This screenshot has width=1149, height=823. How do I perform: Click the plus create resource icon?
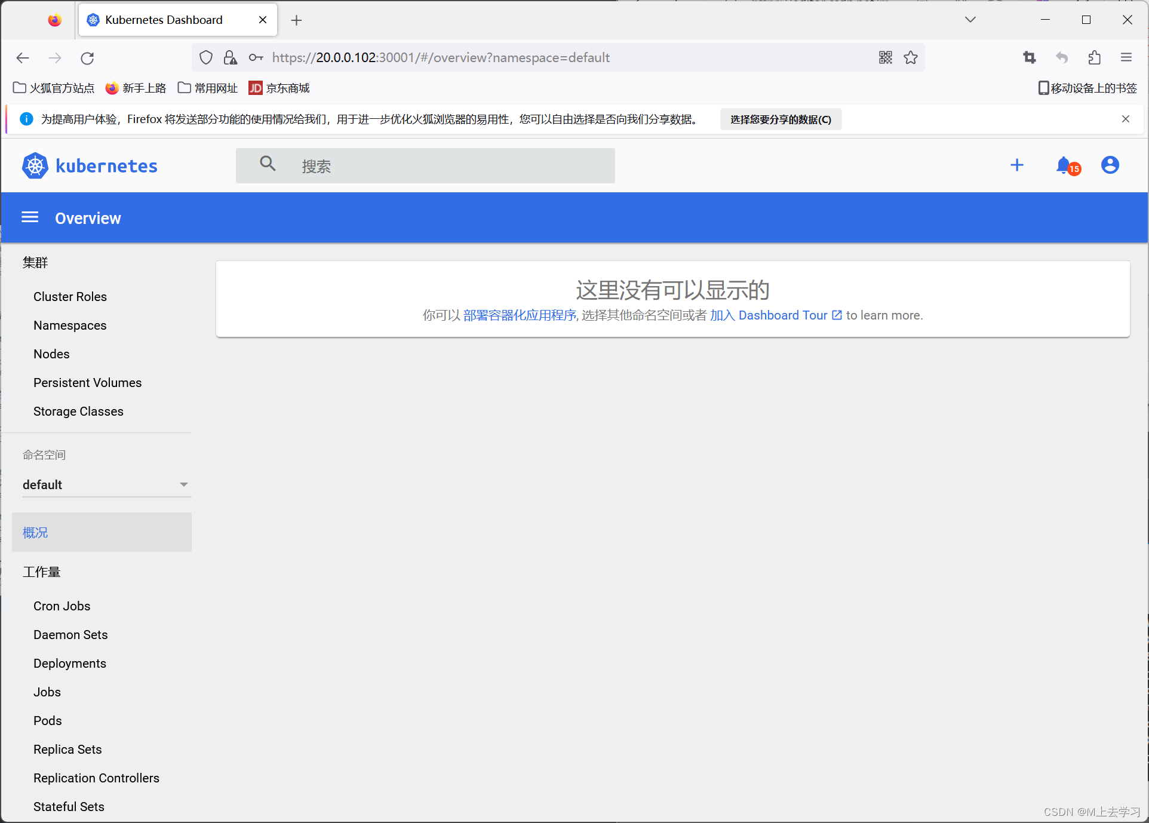(1017, 165)
